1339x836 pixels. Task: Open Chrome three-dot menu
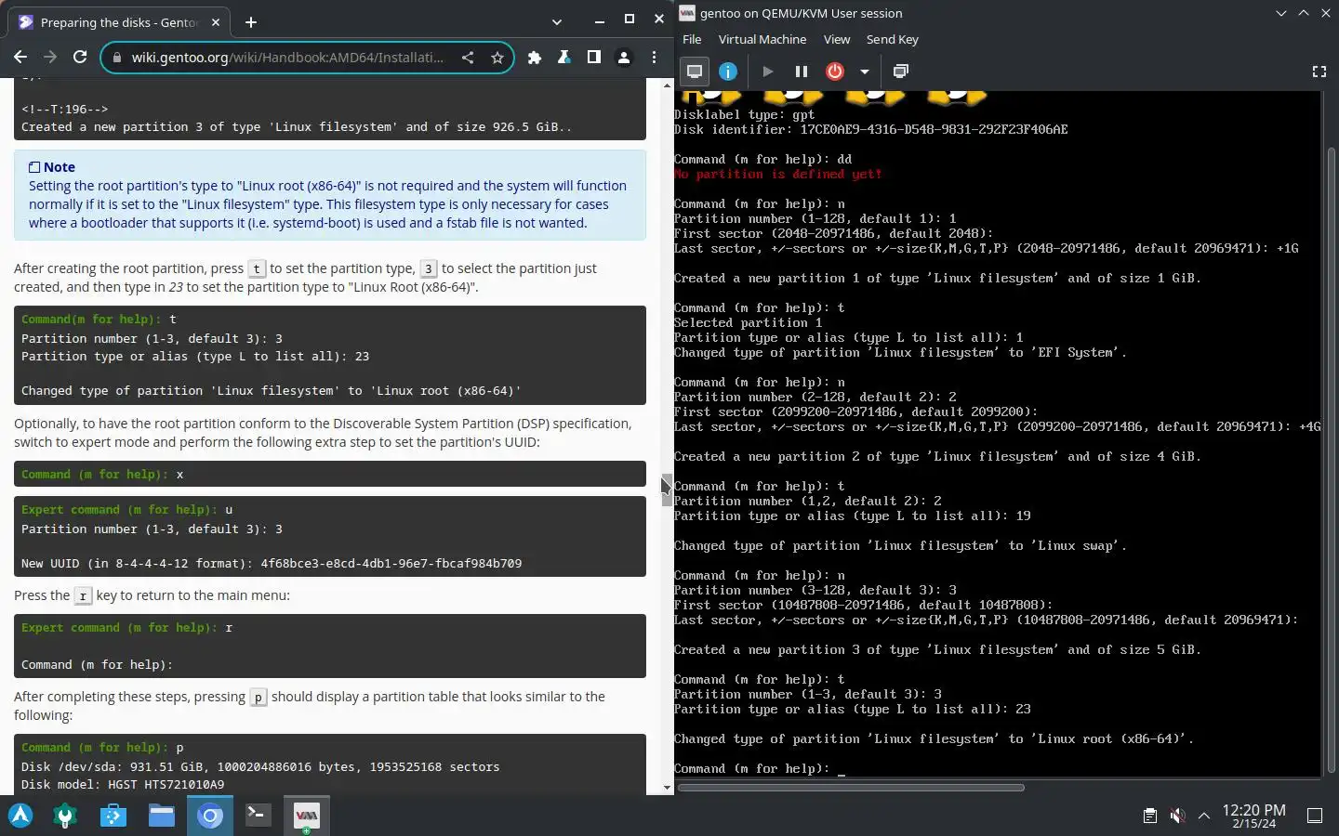click(x=655, y=58)
